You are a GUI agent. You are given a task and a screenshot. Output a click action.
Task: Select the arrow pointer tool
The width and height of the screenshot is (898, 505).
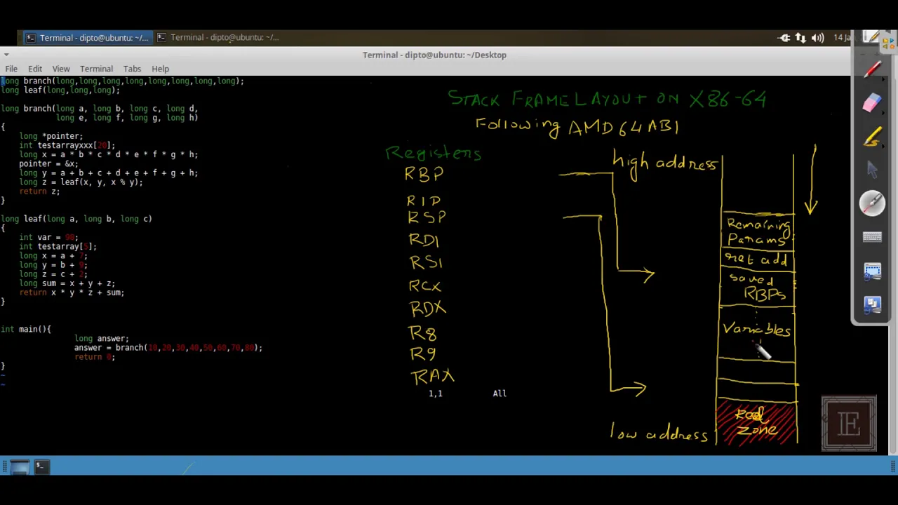click(x=872, y=170)
